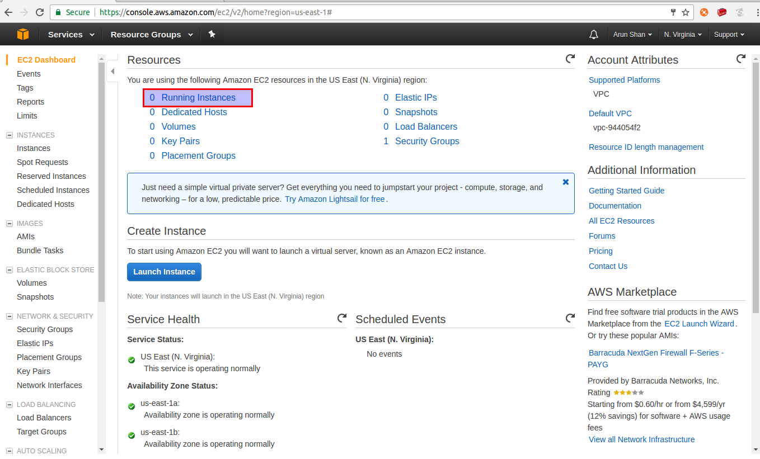
Task: Collapse the INSTANCES sidebar section
Action: (x=10, y=135)
